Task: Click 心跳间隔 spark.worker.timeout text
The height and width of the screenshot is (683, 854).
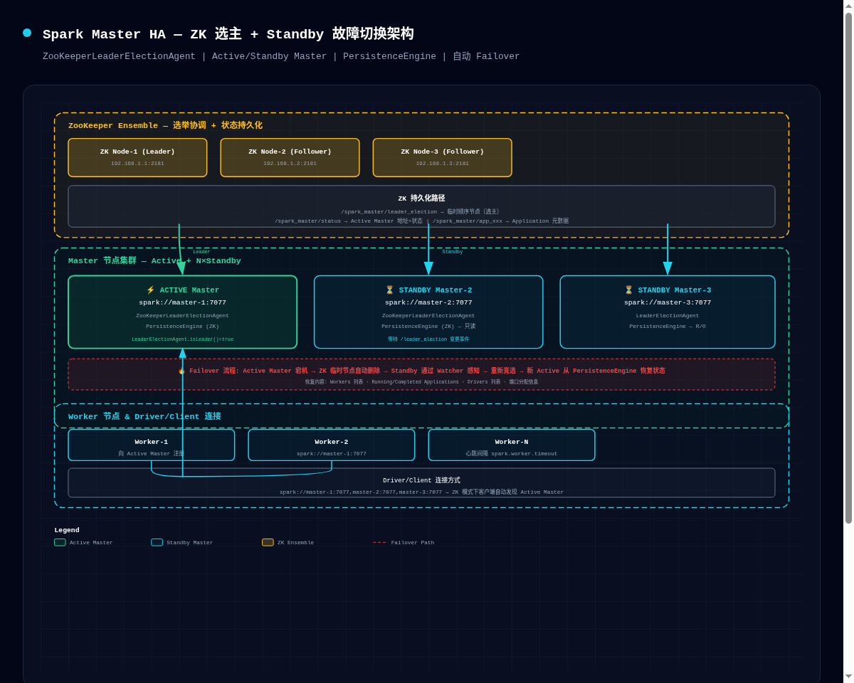Action: 512,453
